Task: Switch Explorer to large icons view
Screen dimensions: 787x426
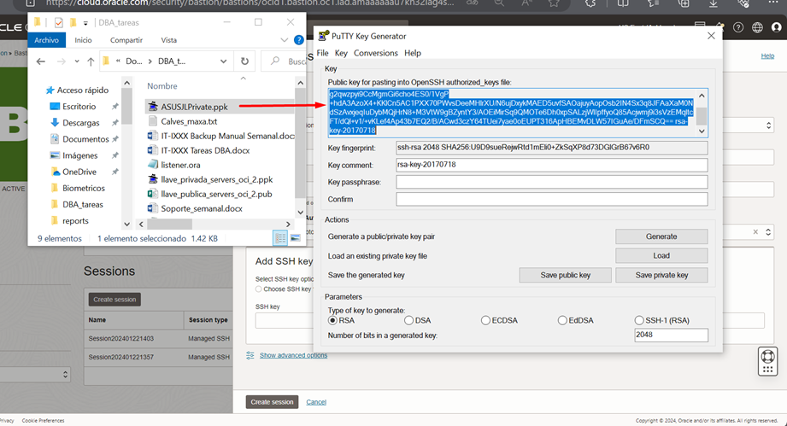Action: [x=295, y=238]
